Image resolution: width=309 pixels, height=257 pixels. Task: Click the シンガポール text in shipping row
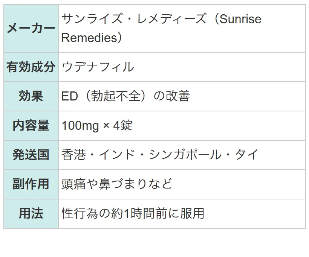(185, 155)
